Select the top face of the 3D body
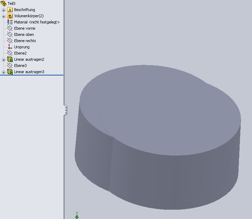The height and width of the screenshot is (219, 252). point(161,110)
